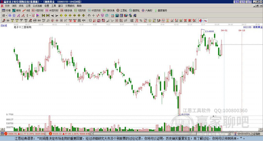Click the save floppy disk icon
Image resolution: width=263 pixels, height=141 pixels.
click(126, 15)
